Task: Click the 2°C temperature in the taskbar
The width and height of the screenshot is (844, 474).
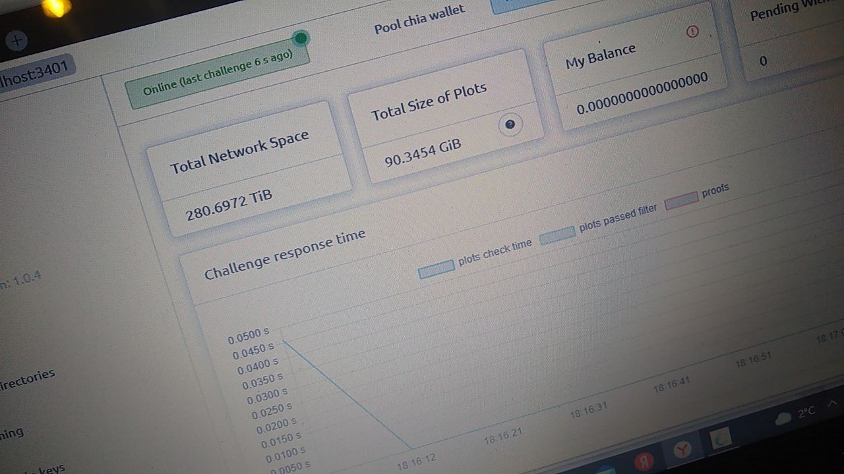Action: pos(806,413)
